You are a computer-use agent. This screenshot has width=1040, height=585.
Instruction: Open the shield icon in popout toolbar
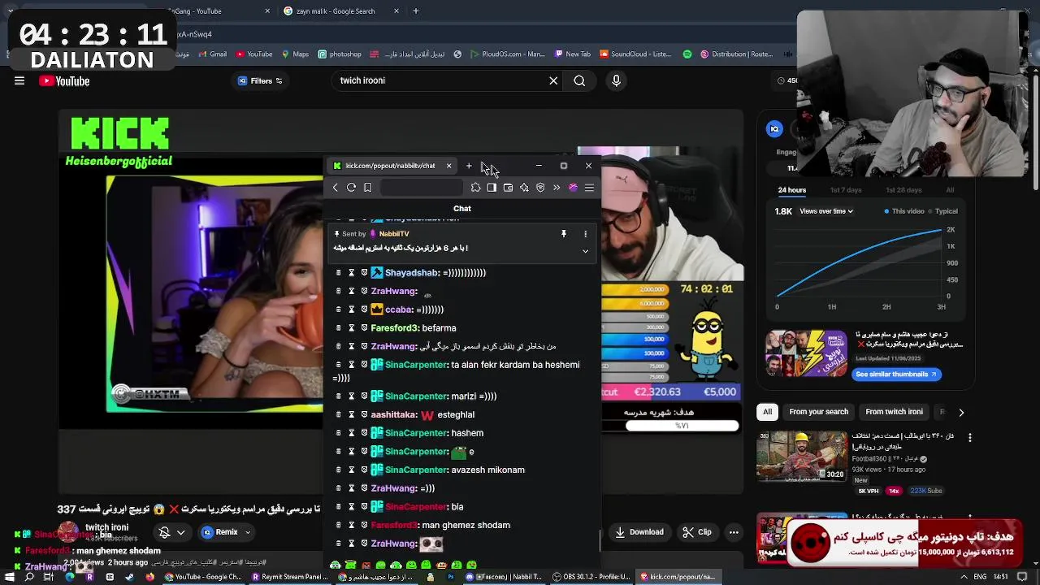tap(540, 188)
